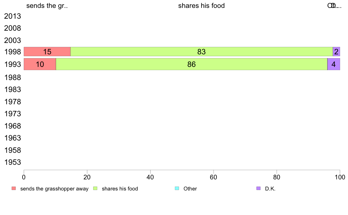The width and height of the screenshot is (348, 215).
Task: Click the truncated 'sends the gr..' header
Action: [x=47, y=6]
